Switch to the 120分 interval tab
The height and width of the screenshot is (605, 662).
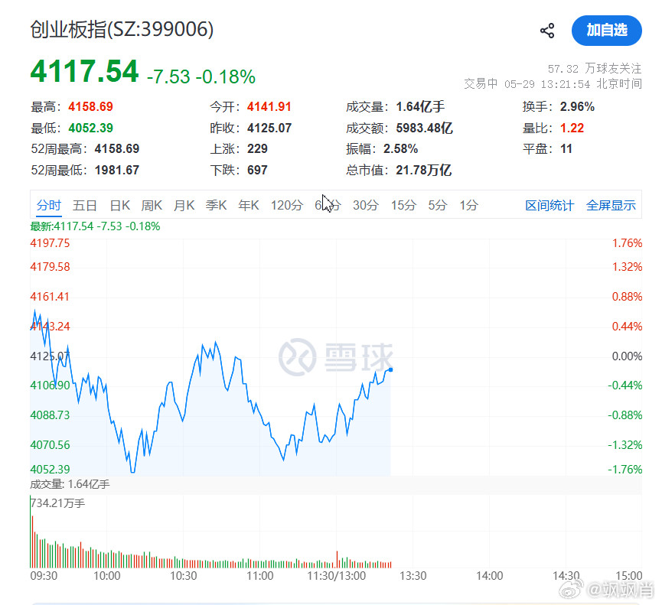tap(287, 206)
